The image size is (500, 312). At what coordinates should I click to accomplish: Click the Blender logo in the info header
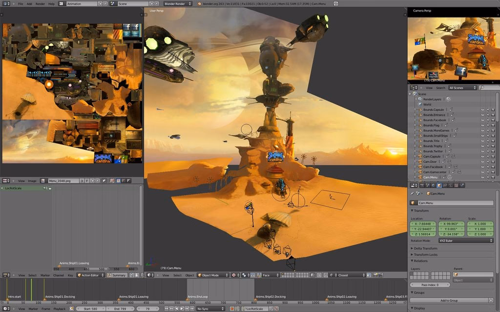(x=199, y=4)
